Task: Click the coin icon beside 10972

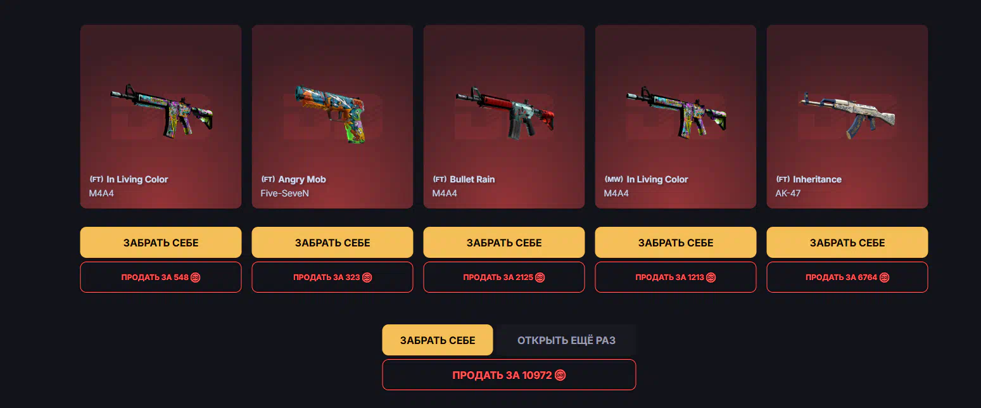Action: 560,375
